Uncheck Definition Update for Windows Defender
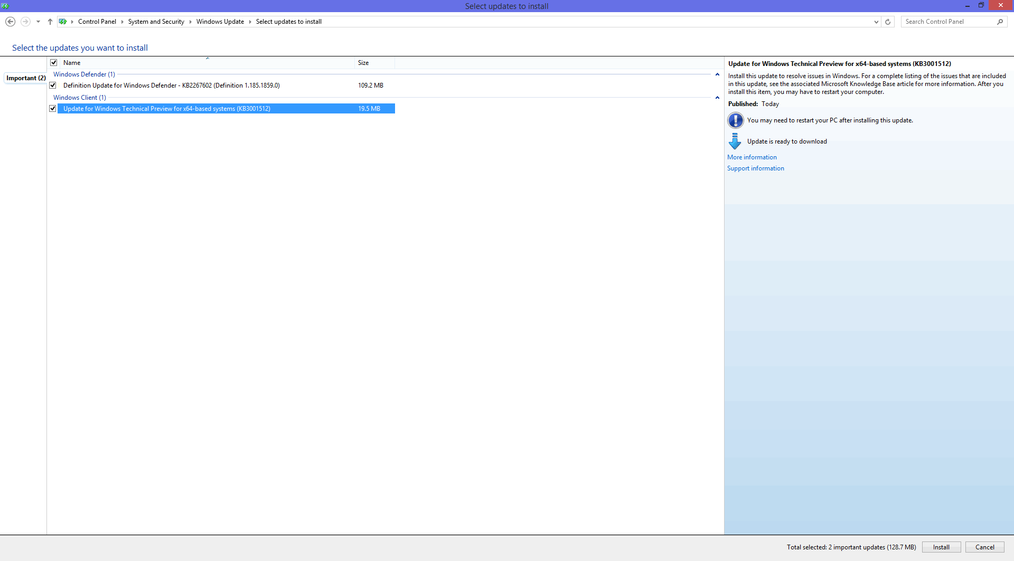Screen dimensions: 1014x561 (53, 85)
